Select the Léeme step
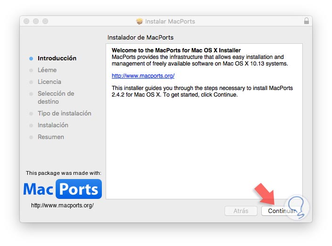 coord(47,70)
